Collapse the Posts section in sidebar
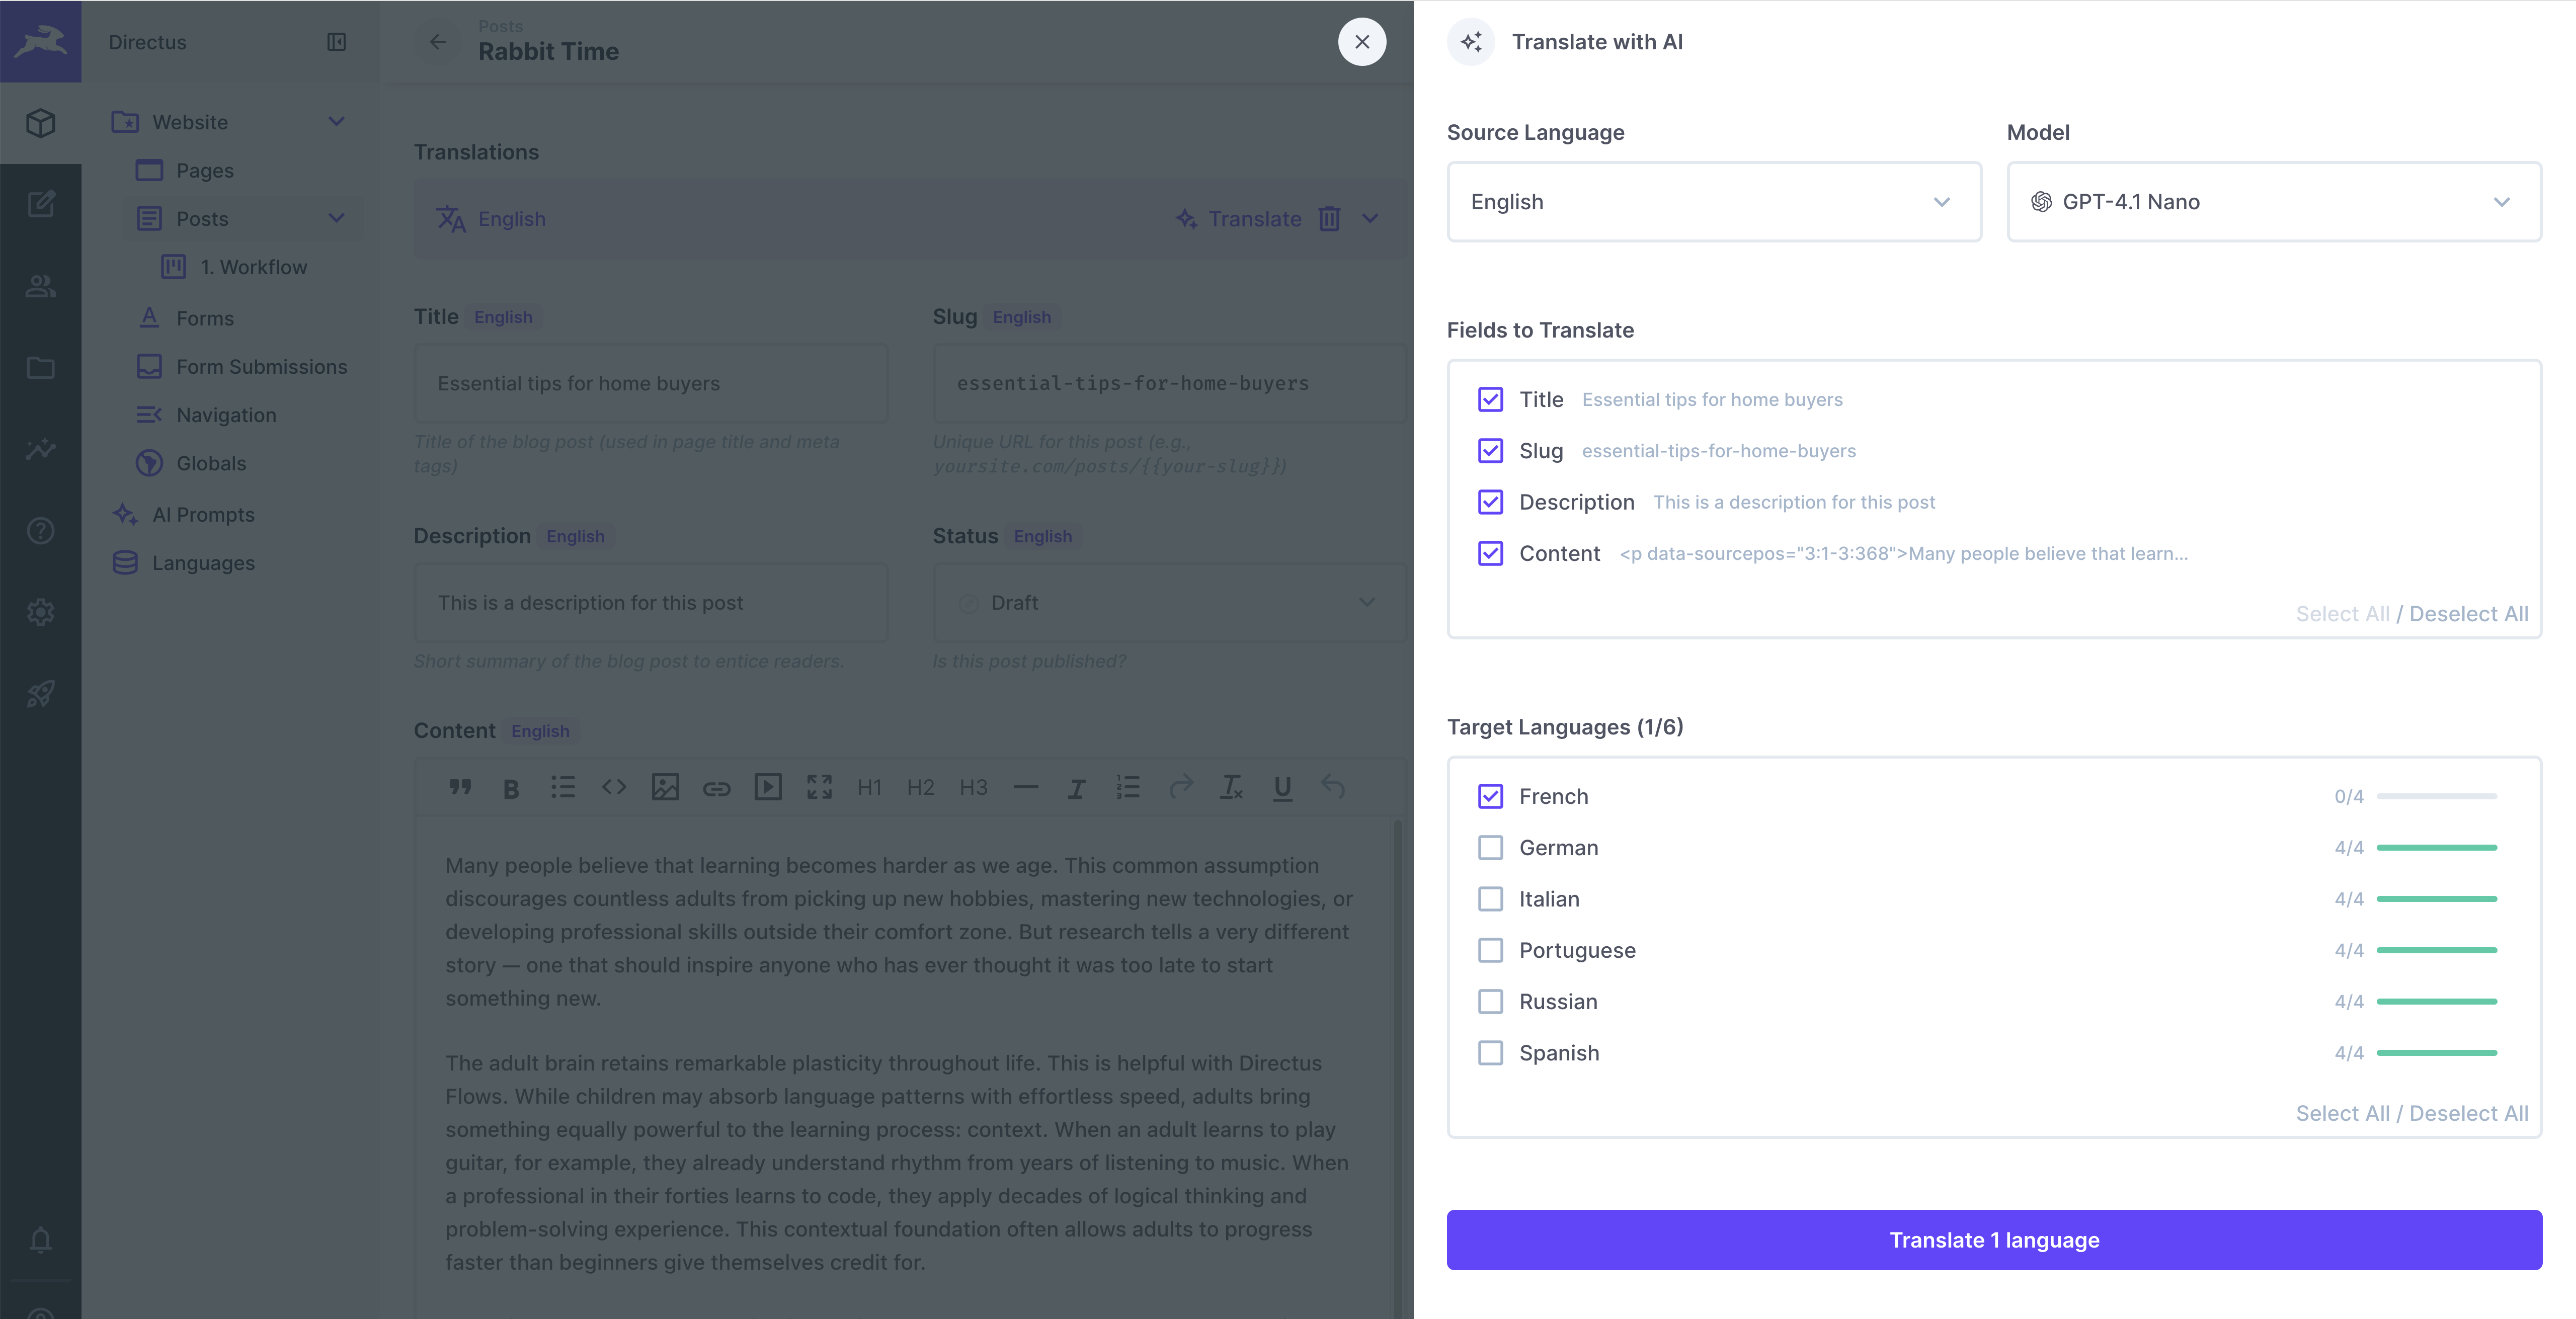This screenshot has width=2576, height=1319. point(337,218)
